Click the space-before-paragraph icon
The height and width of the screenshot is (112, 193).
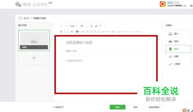click(x=102, y=32)
